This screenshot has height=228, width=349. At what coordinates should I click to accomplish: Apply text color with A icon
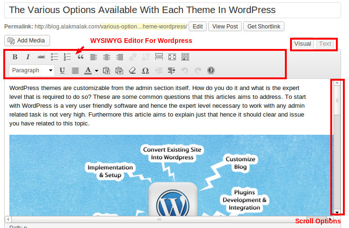(88, 70)
